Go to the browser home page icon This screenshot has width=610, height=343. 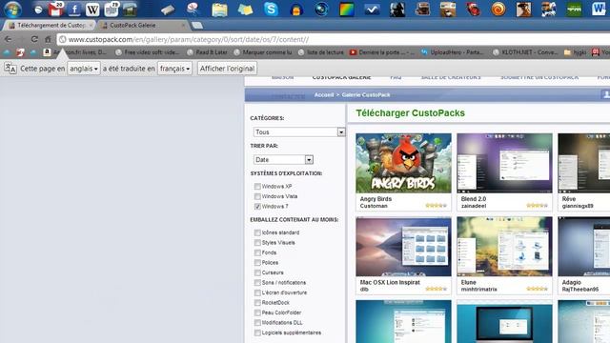click(48, 39)
